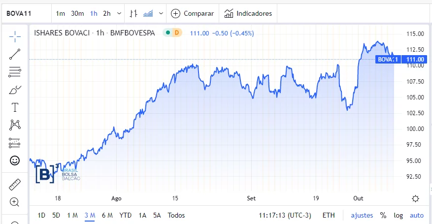Select the Text annotation tool

click(x=15, y=107)
